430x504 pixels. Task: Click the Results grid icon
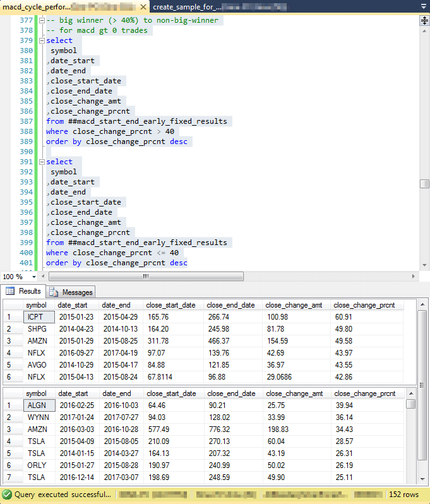10,291
